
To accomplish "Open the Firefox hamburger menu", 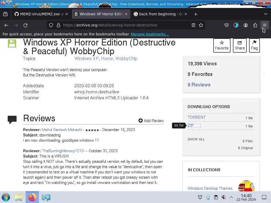I will pos(265,25).
